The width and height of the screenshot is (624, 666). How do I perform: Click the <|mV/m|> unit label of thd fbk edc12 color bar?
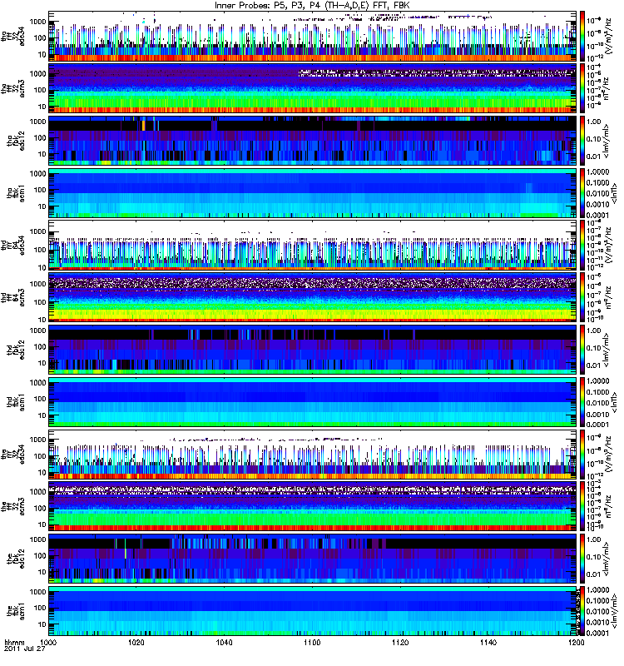(x=607, y=350)
